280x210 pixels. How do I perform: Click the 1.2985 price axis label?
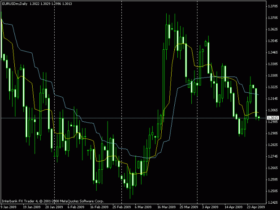pyautogui.click(x=273, y=122)
